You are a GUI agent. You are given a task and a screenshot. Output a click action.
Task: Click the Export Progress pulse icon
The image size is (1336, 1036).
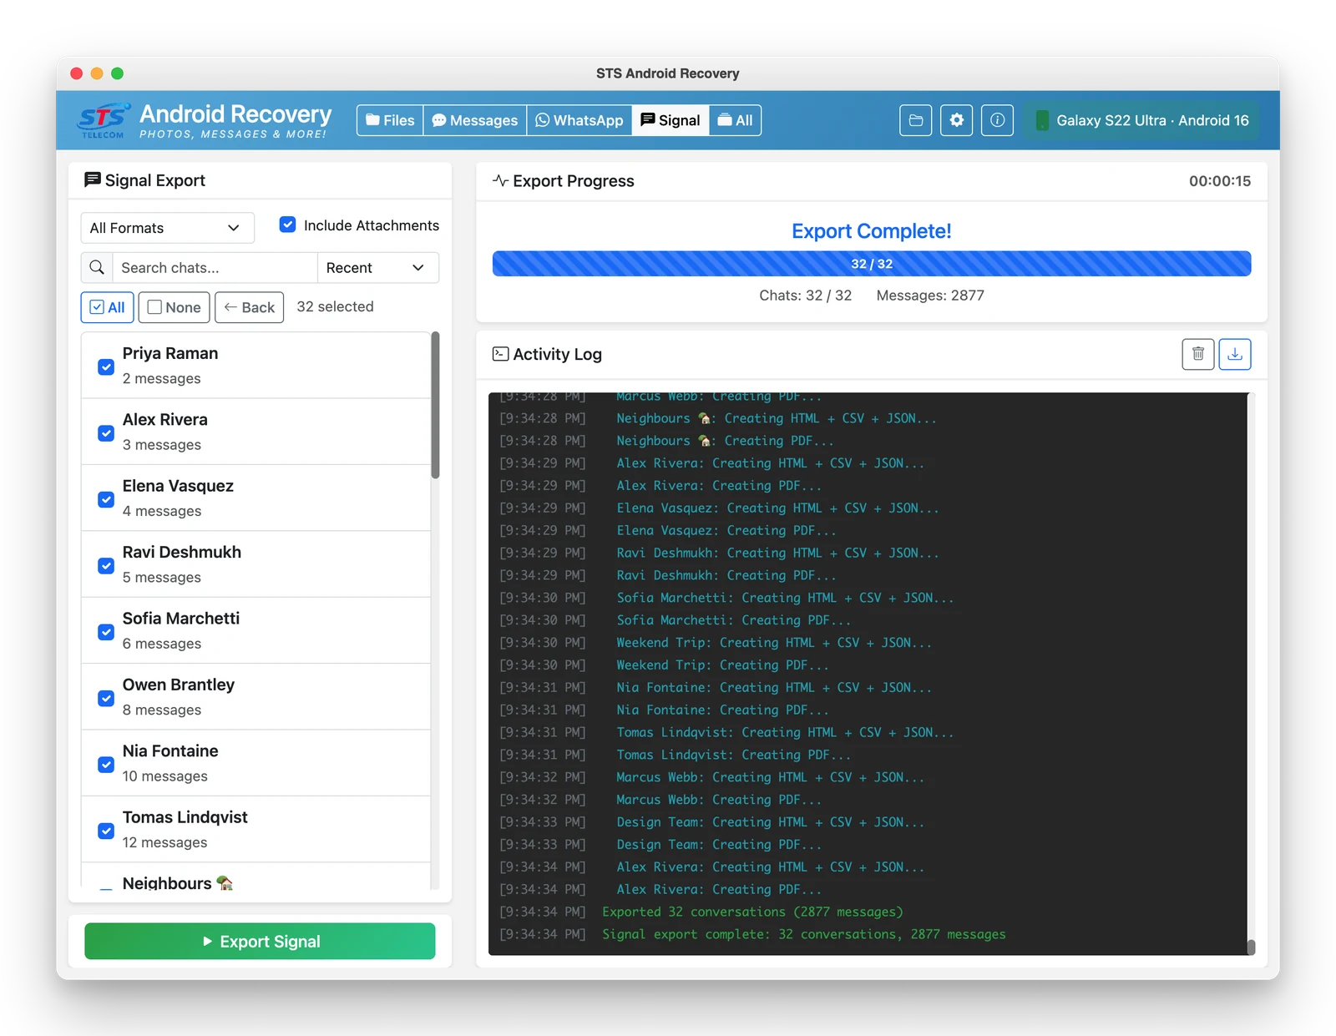pos(500,180)
